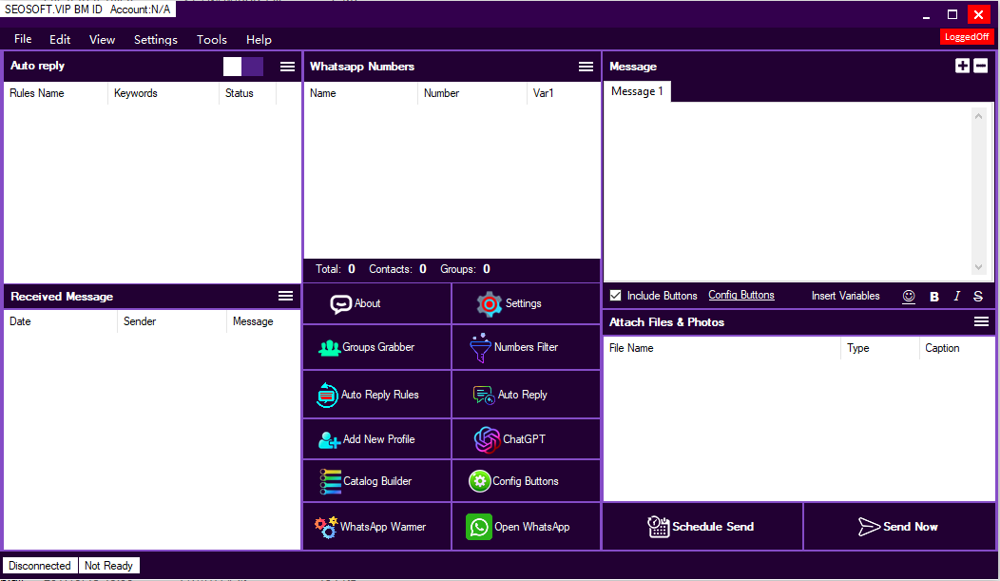Open the ChatGPT tool

click(527, 439)
